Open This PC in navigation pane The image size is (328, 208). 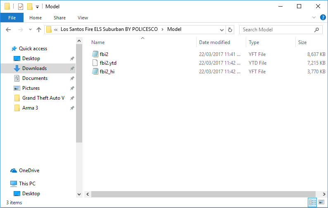point(27,184)
